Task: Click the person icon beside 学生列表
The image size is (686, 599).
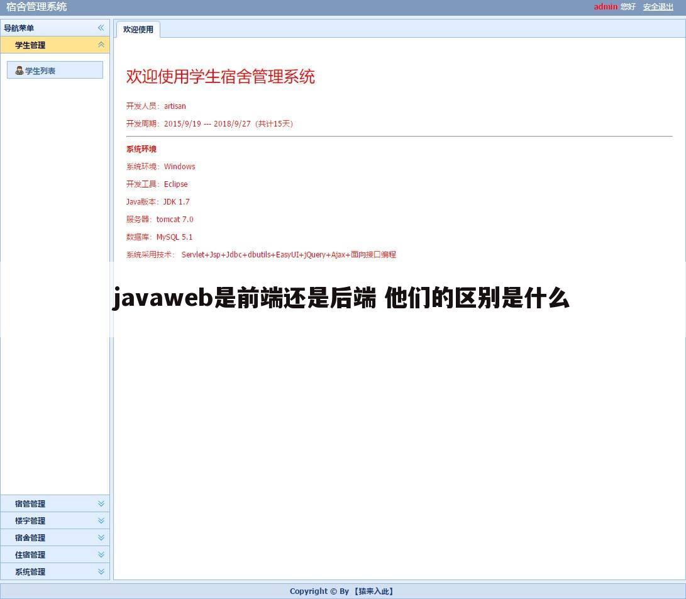Action: pos(19,70)
